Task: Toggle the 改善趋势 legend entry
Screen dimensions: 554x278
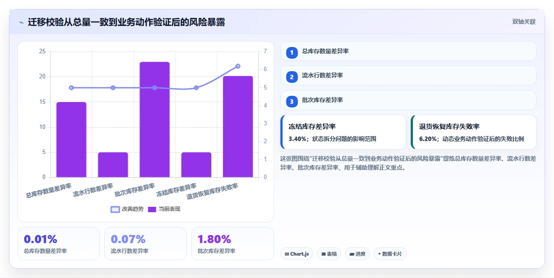Action: coord(127,209)
